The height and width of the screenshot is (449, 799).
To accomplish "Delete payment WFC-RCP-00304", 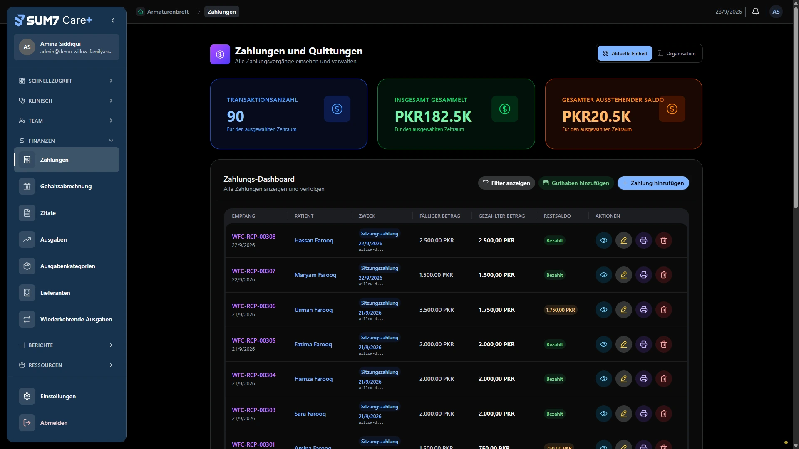I will click(x=664, y=379).
